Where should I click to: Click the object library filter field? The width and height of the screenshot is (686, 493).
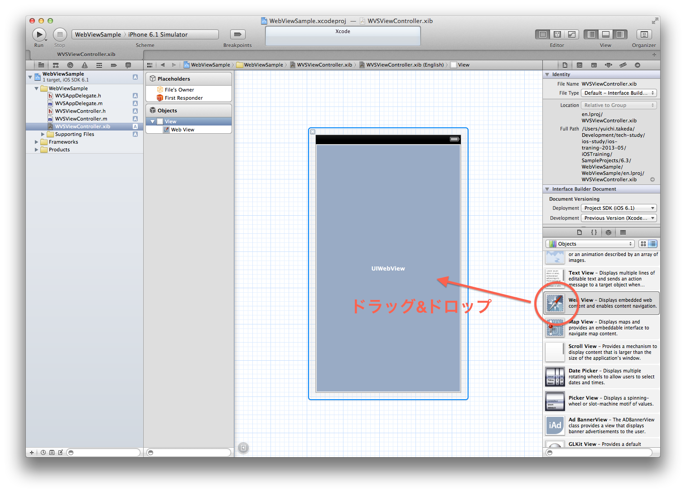(599, 452)
